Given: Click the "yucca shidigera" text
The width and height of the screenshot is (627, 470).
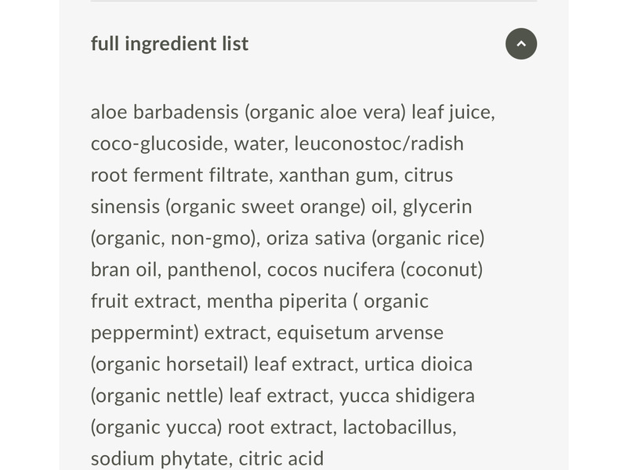Looking at the screenshot, I should tap(407, 396).
